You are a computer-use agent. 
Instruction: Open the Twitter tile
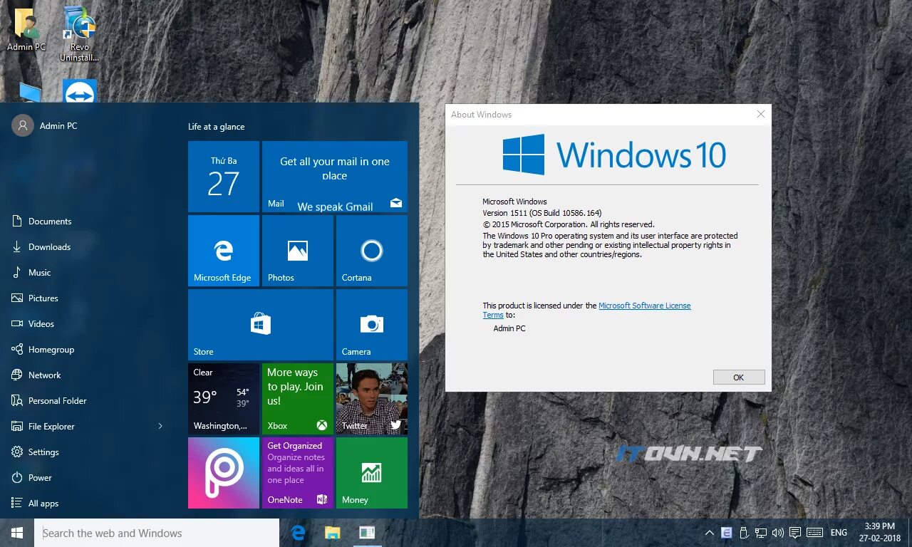click(372, 399)
